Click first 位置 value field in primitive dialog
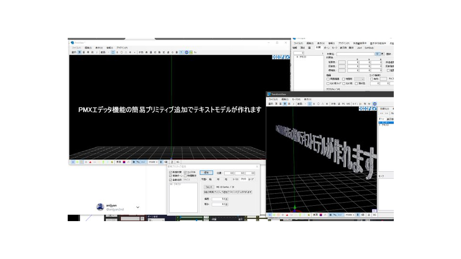This screenshot has height=259, width=461. pyautogui.click(x=229, y=173)
